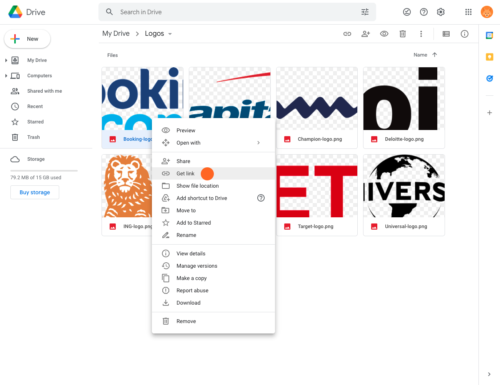Select Add shortcut to Drive
The image size is (500, 385).
pyautogui.click(x=213, y=198)
